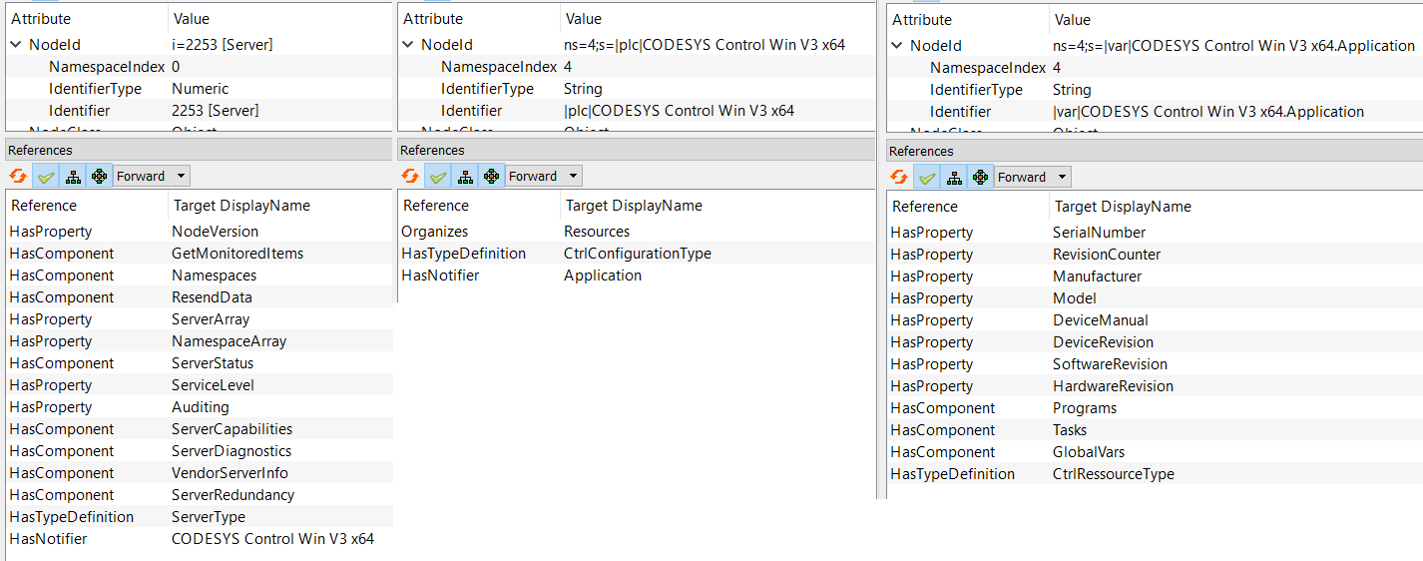Select the Namespaces target entry
1423x561 pixels.
click(215, 276)
